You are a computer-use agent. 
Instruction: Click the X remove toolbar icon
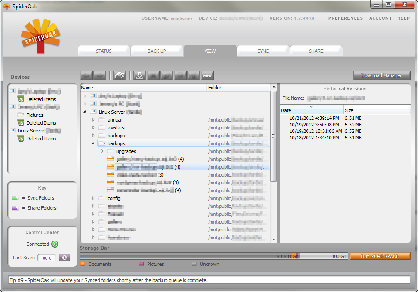[x=153, y=75]
